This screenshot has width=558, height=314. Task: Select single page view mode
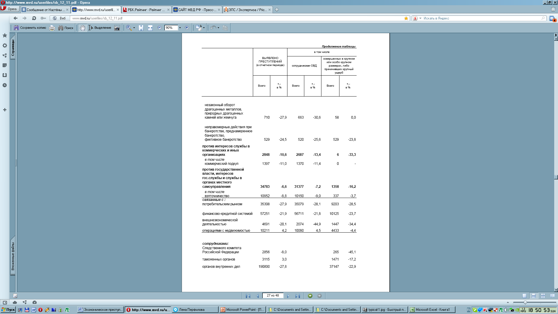point(524,296)
